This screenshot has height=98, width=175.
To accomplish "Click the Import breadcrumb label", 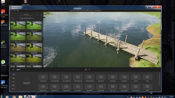I will [x=18, y=70].
